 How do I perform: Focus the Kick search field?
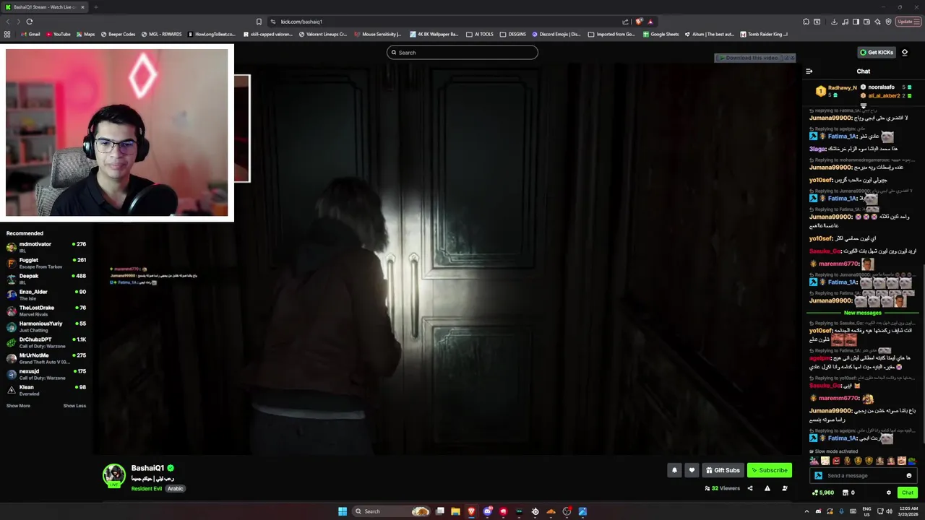[462, 53]
